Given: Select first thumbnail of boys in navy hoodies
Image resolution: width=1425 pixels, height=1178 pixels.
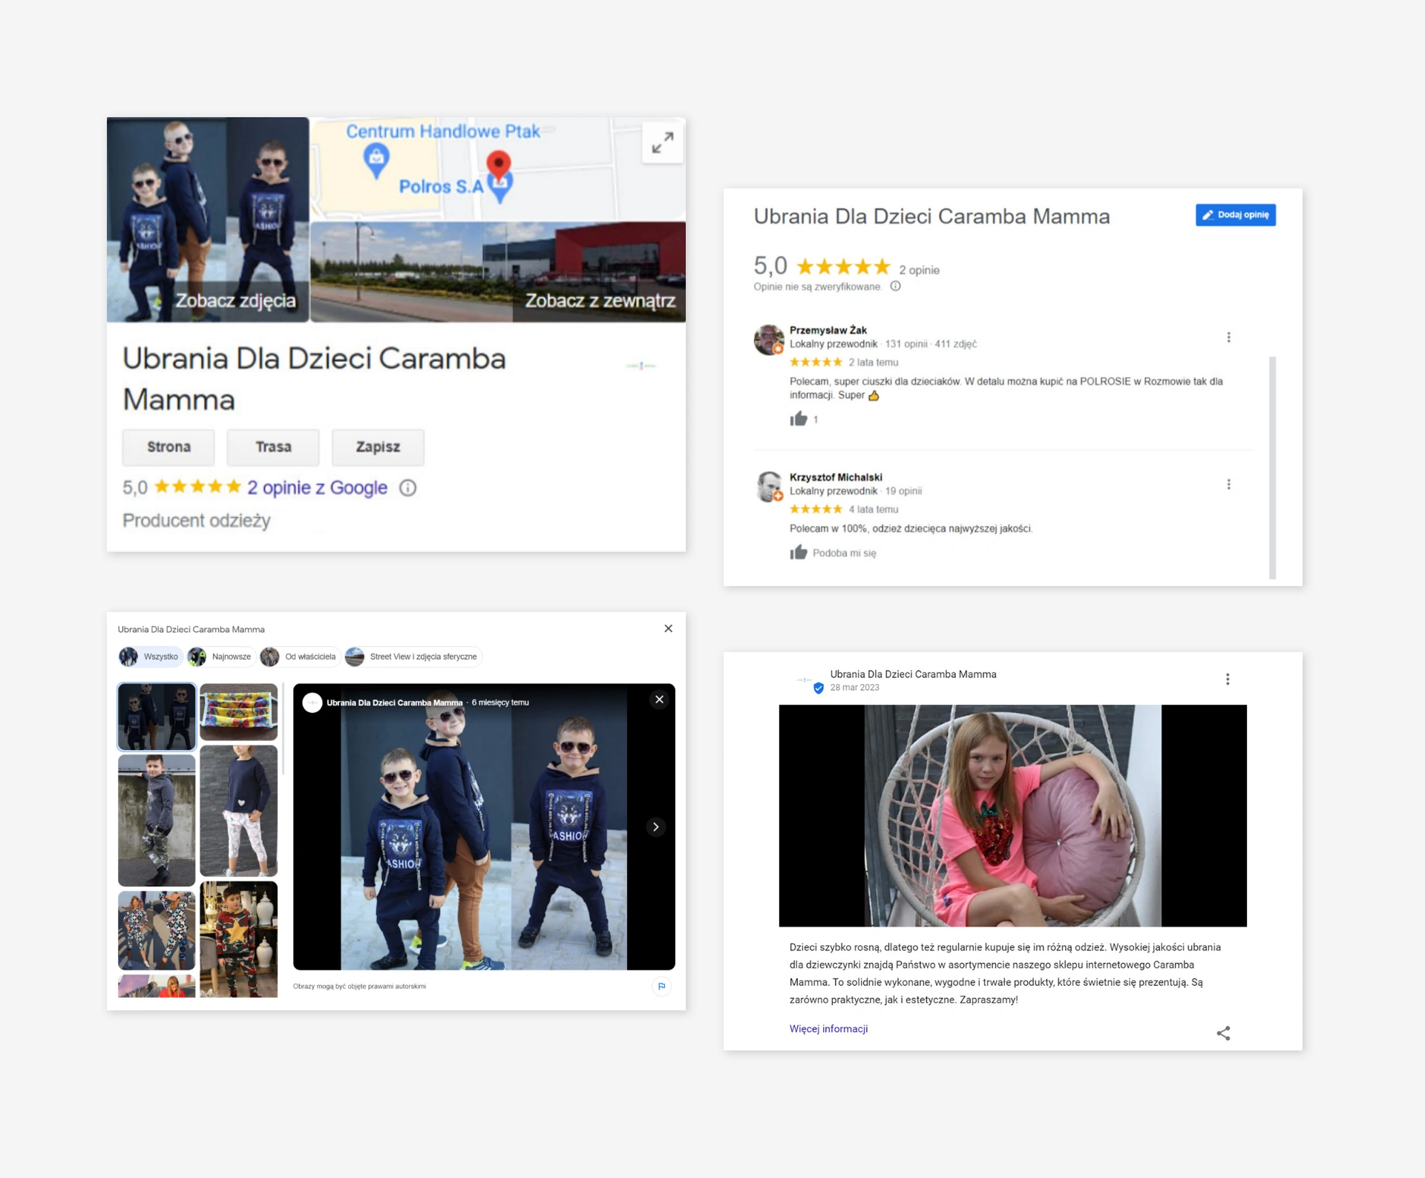Looking at the screenshot, I should 157,717.
